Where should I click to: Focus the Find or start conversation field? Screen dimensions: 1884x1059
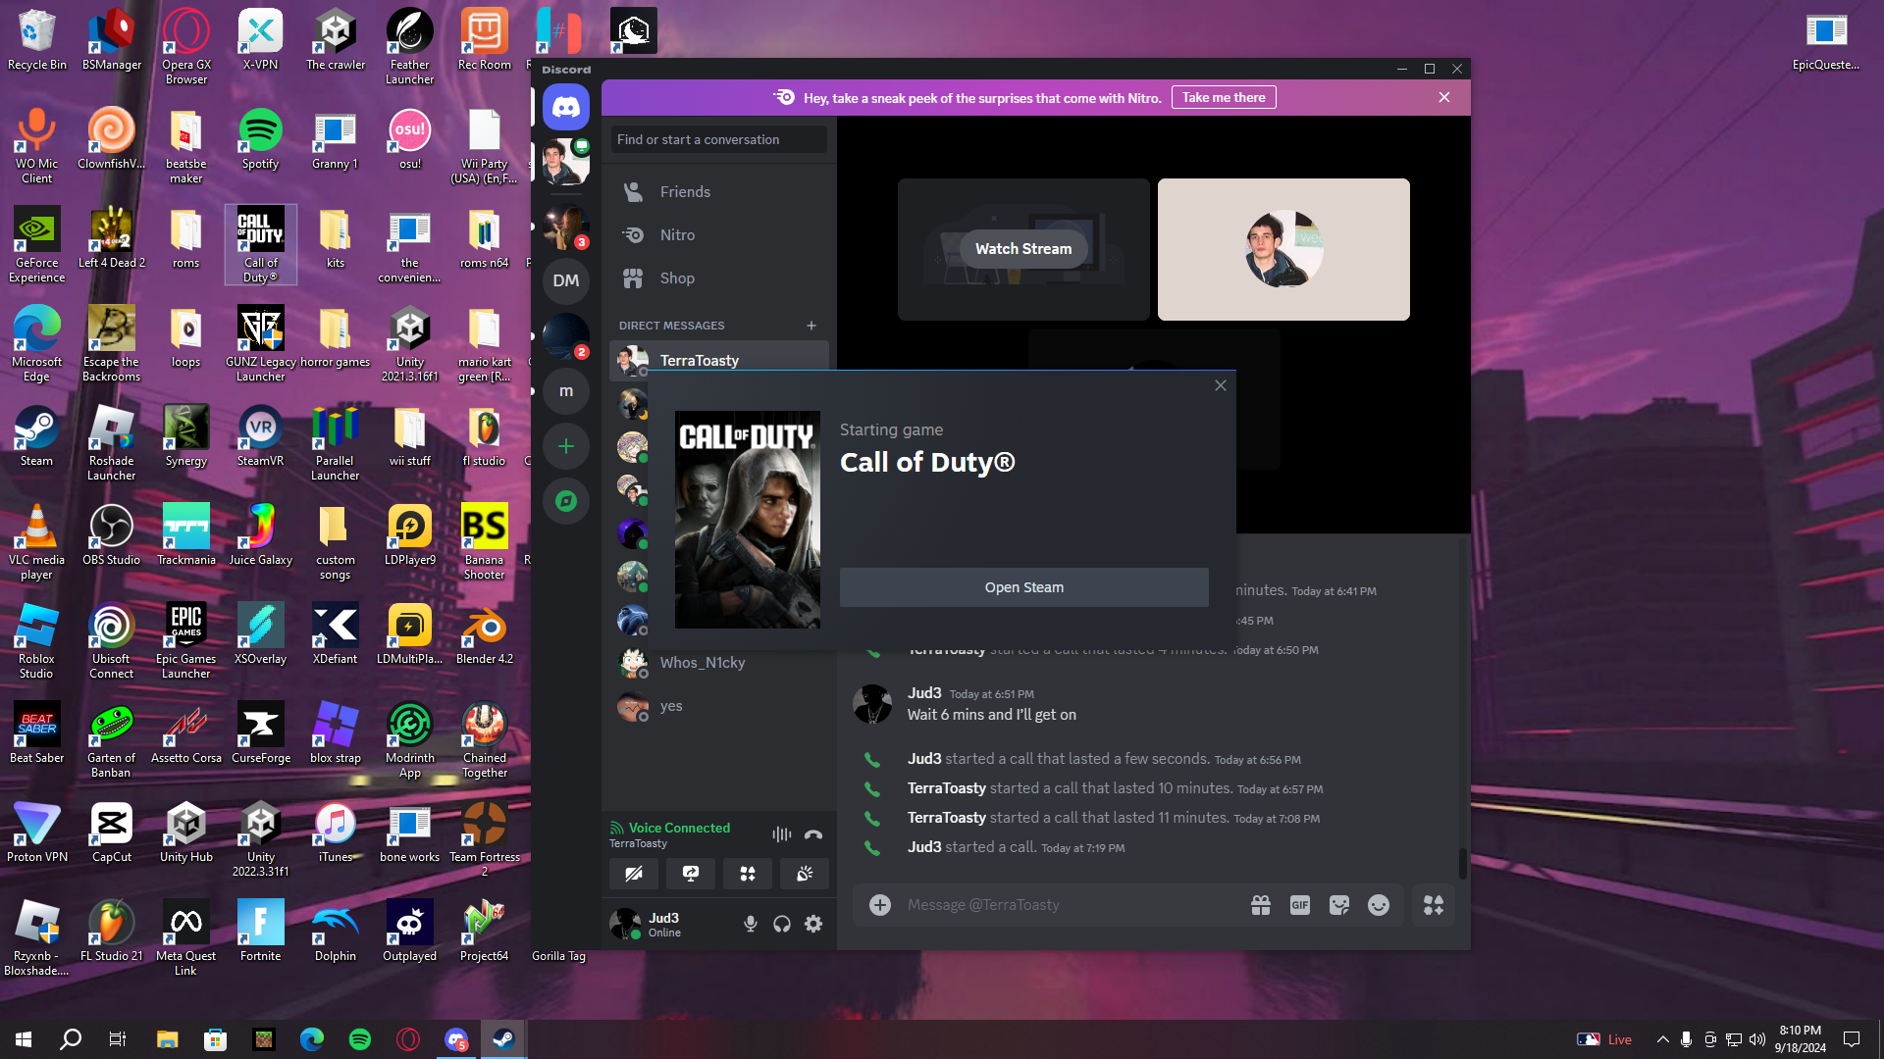tap(718, 139)
